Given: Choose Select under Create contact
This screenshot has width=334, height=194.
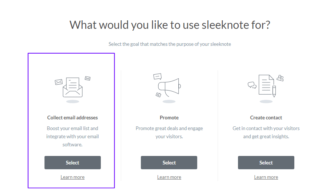Looking at the screenshot, I should pos(266,163).
